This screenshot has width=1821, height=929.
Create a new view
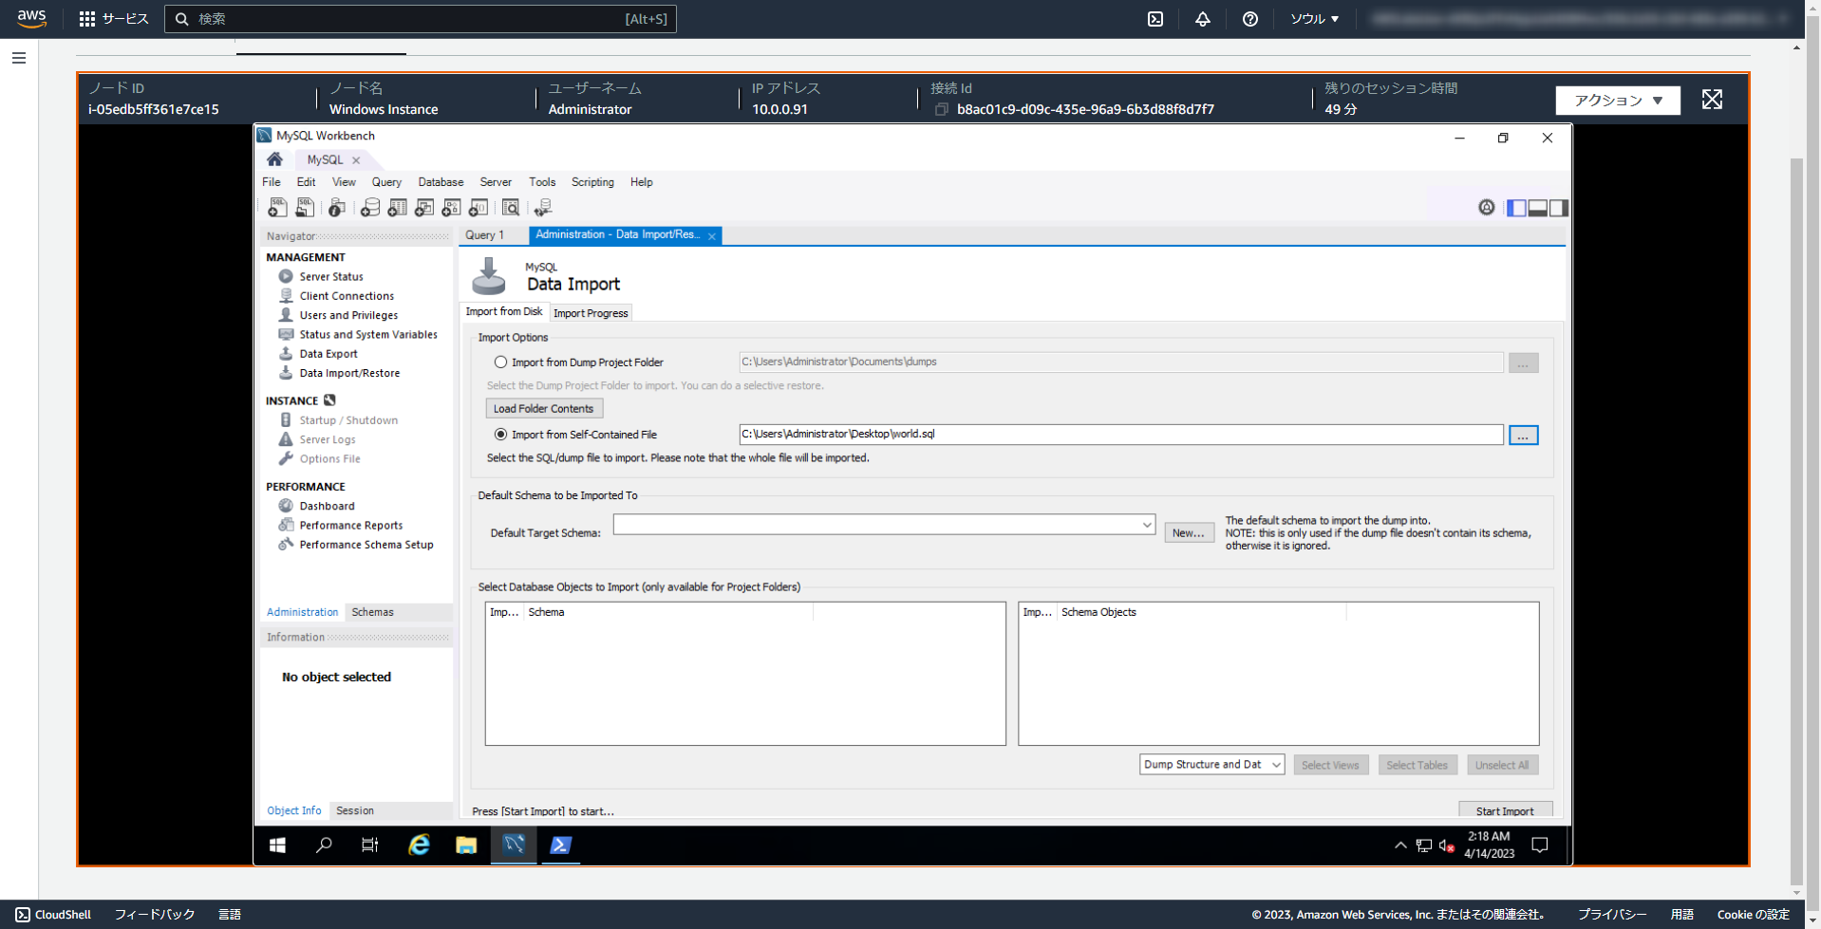(x=424, y=207)
